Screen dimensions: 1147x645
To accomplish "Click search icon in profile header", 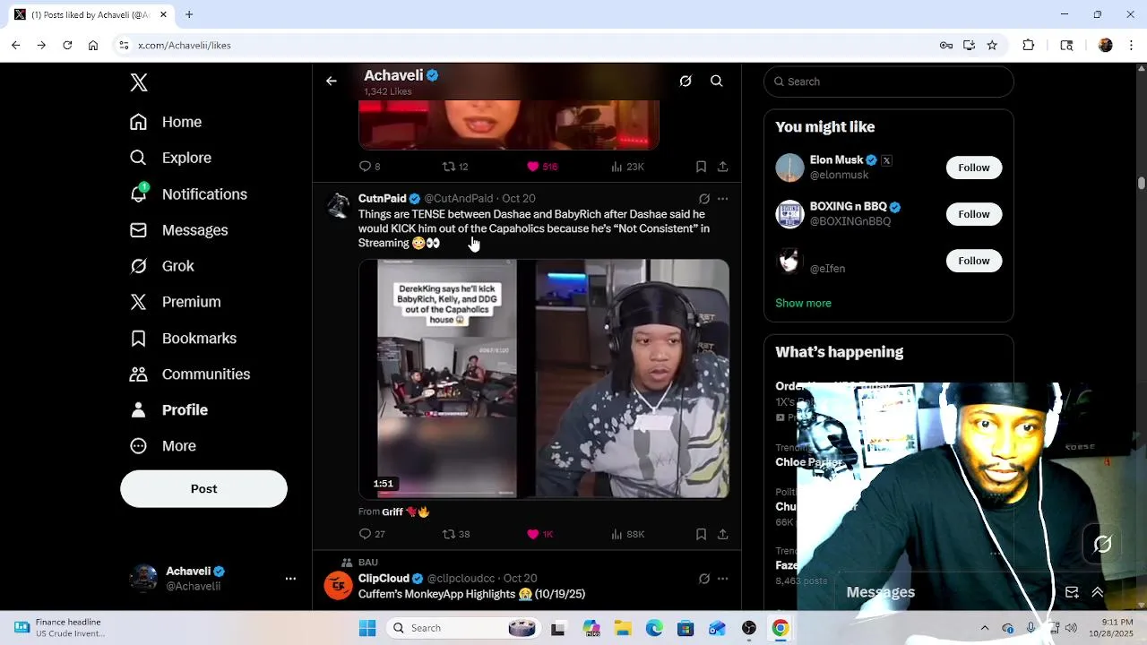I will pos(717,82).
